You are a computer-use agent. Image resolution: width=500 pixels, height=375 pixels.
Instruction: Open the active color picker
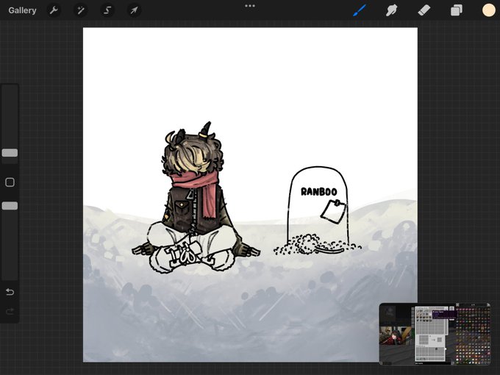pyautogui.click(x=488, y=10)
